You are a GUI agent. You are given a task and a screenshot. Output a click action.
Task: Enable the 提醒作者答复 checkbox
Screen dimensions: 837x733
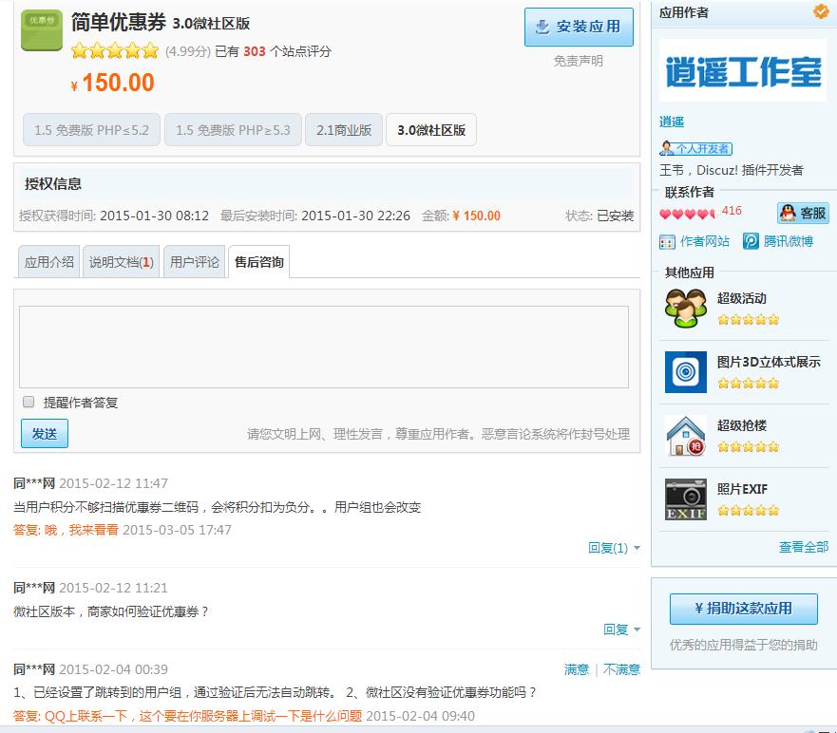(x=28, y=401)
